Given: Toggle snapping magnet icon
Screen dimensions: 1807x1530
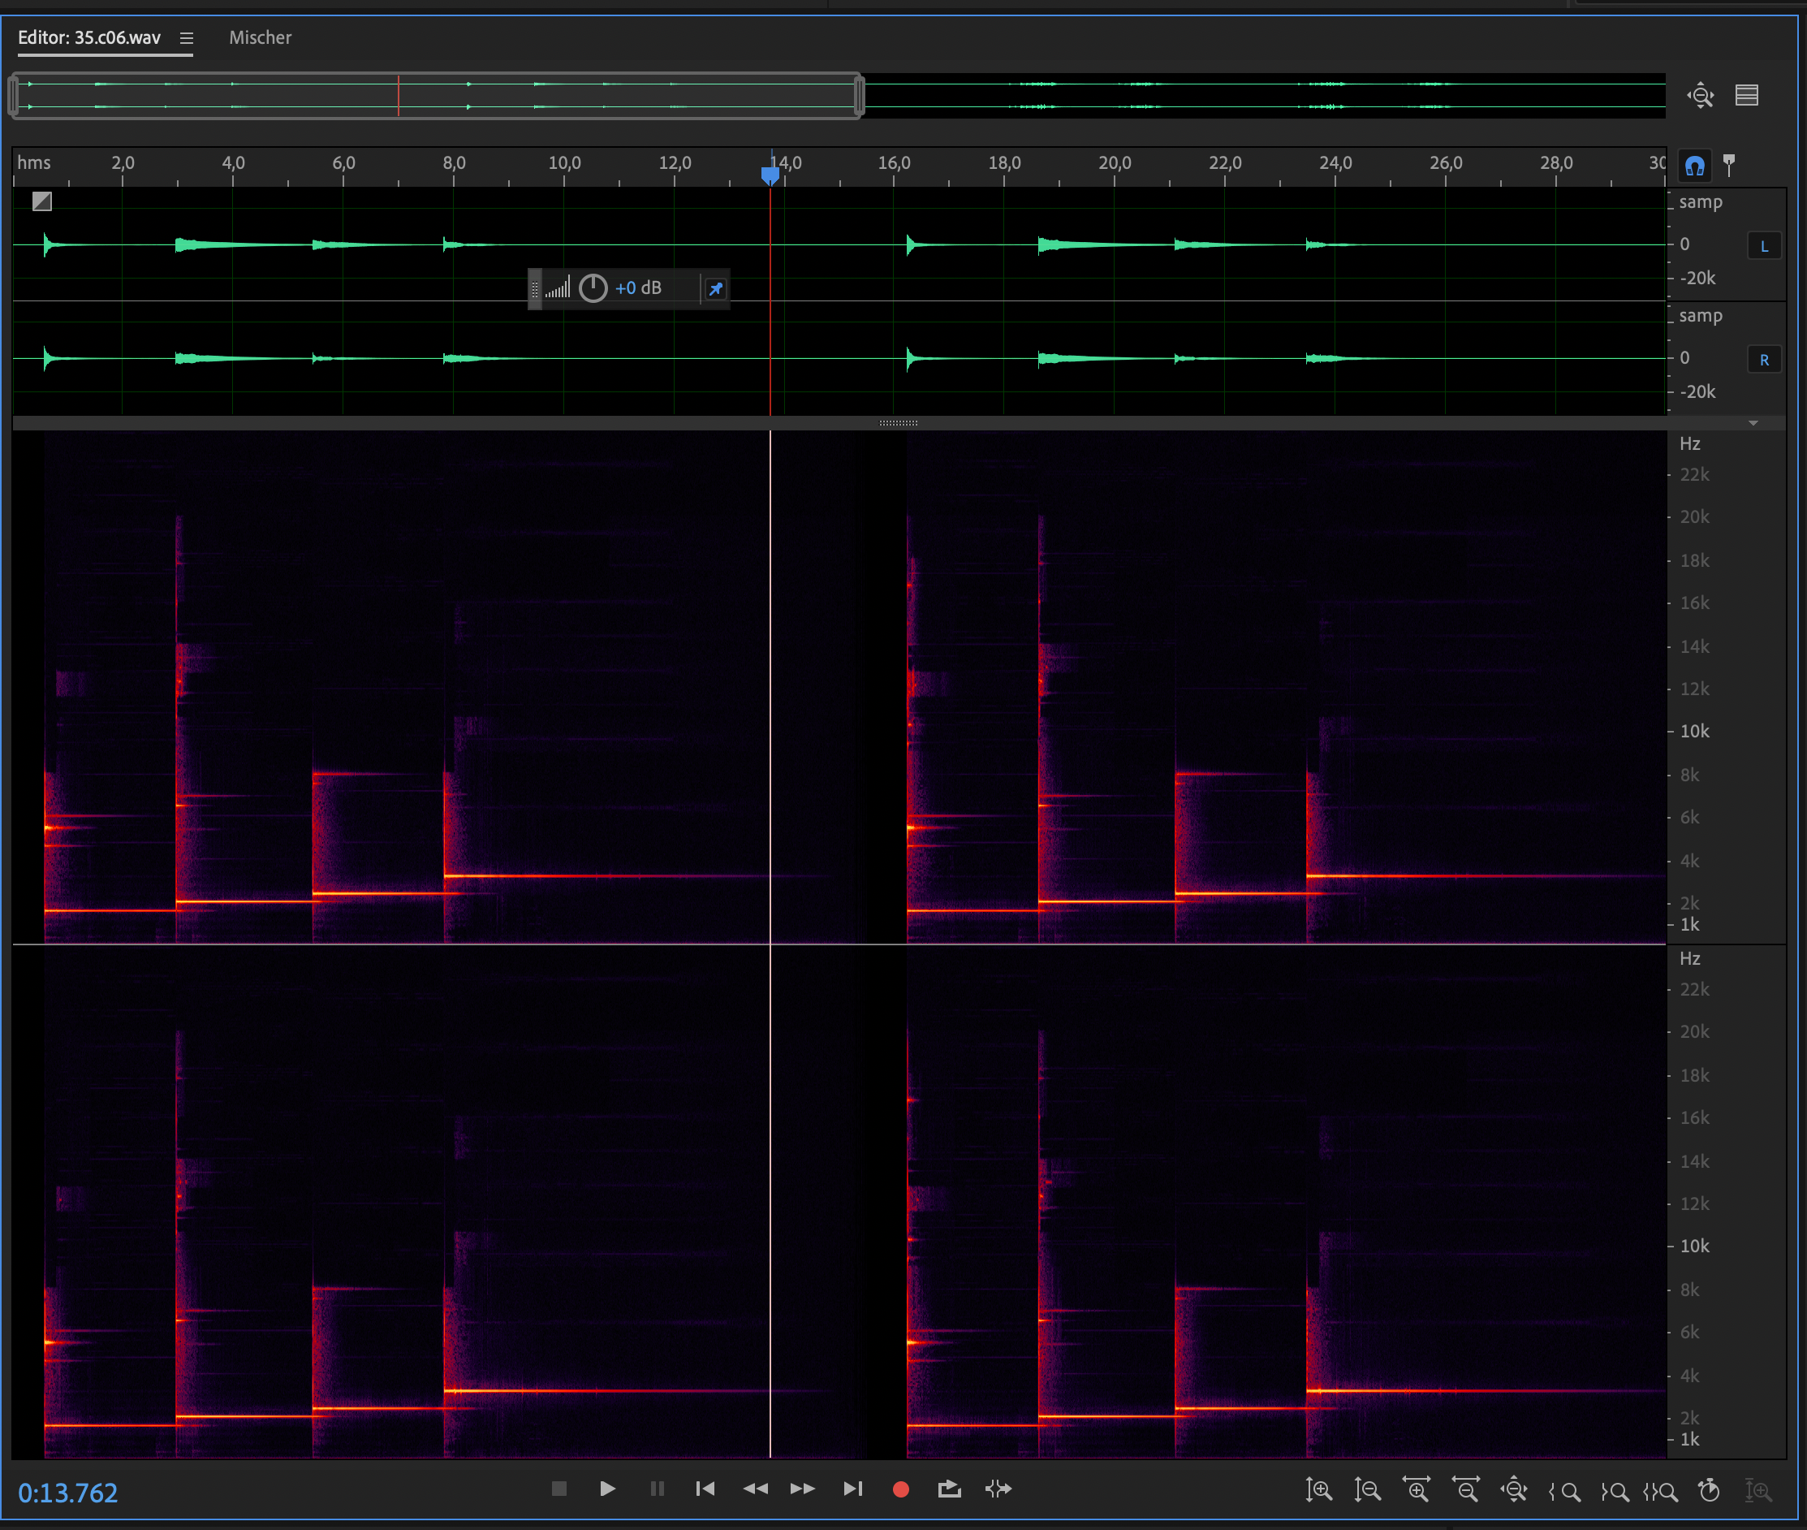Looking at the screenshot, I should point(1694,165).
